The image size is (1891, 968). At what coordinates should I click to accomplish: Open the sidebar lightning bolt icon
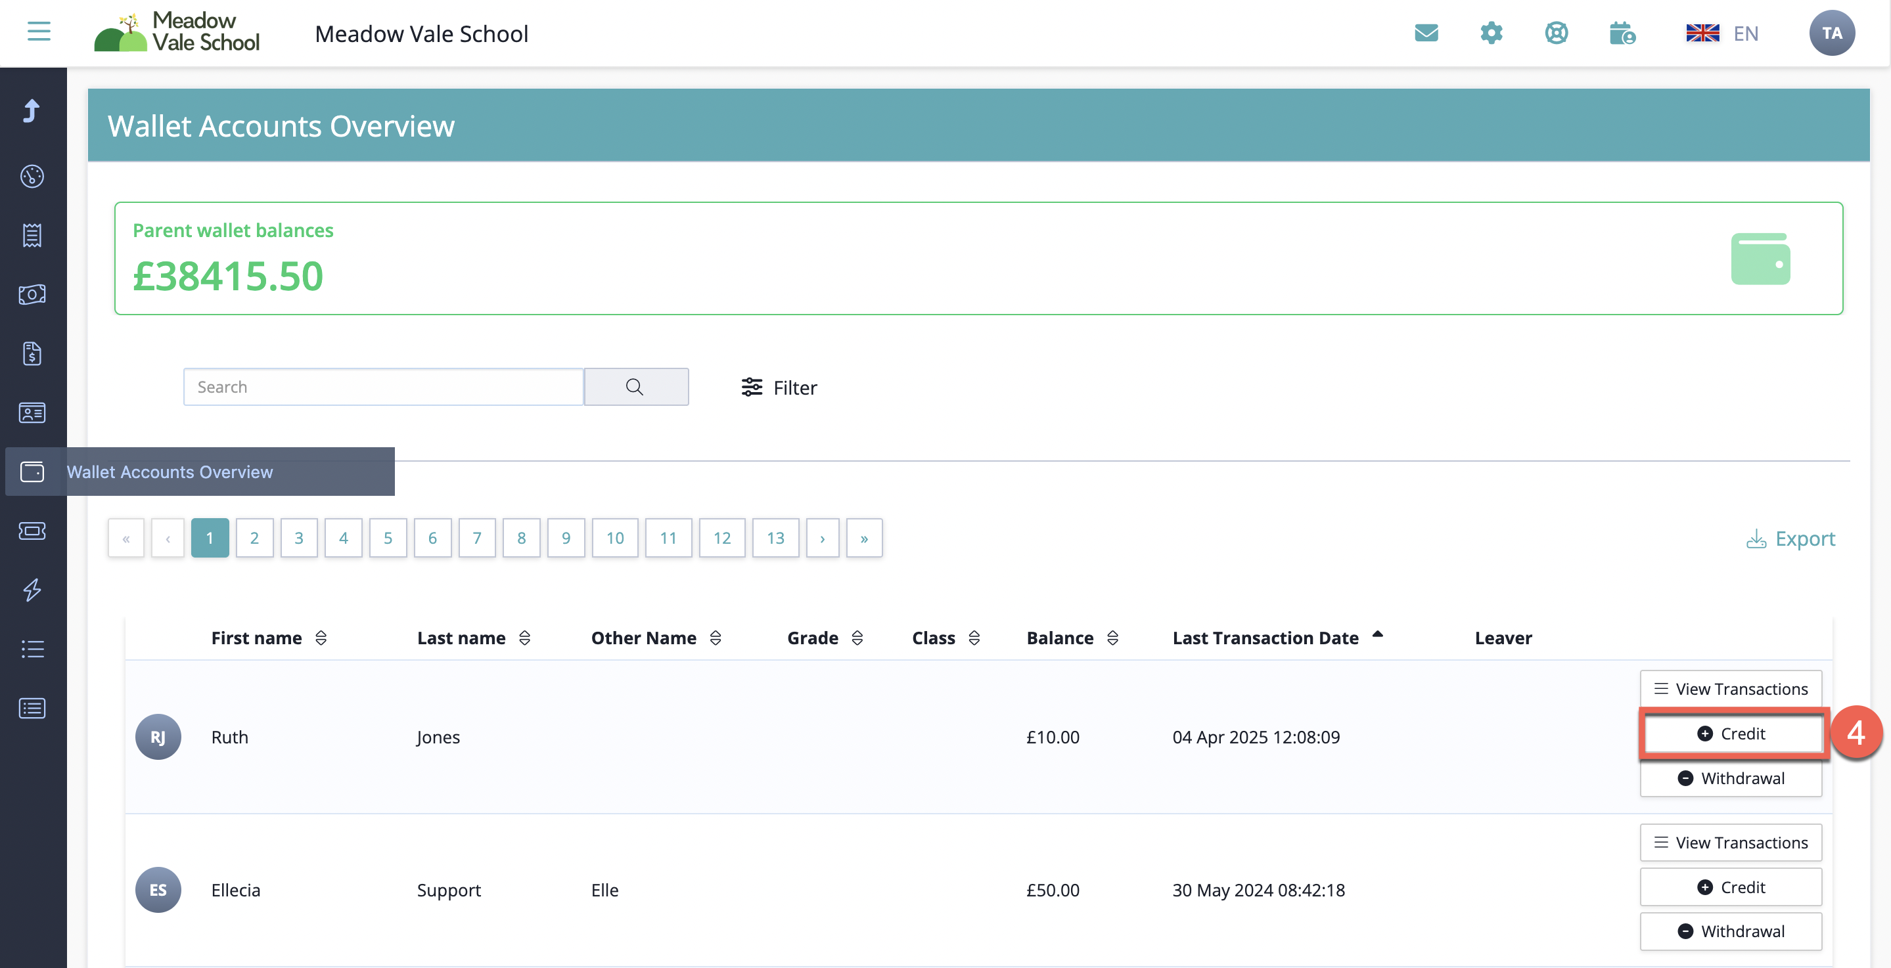[32, 590]
